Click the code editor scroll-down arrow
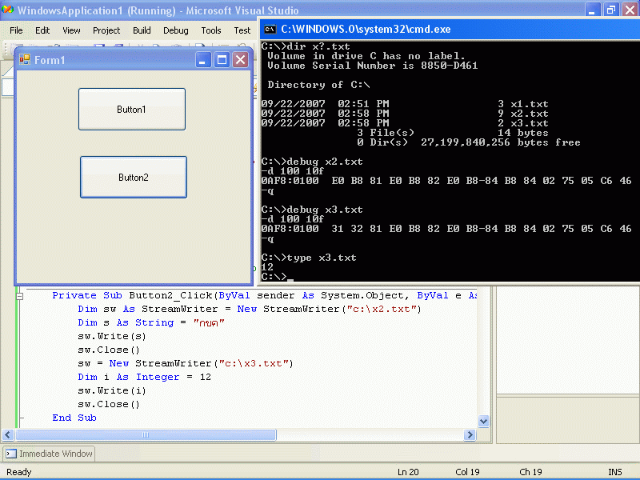This screenshot has height=480, width=640. [x=483, y=421]
